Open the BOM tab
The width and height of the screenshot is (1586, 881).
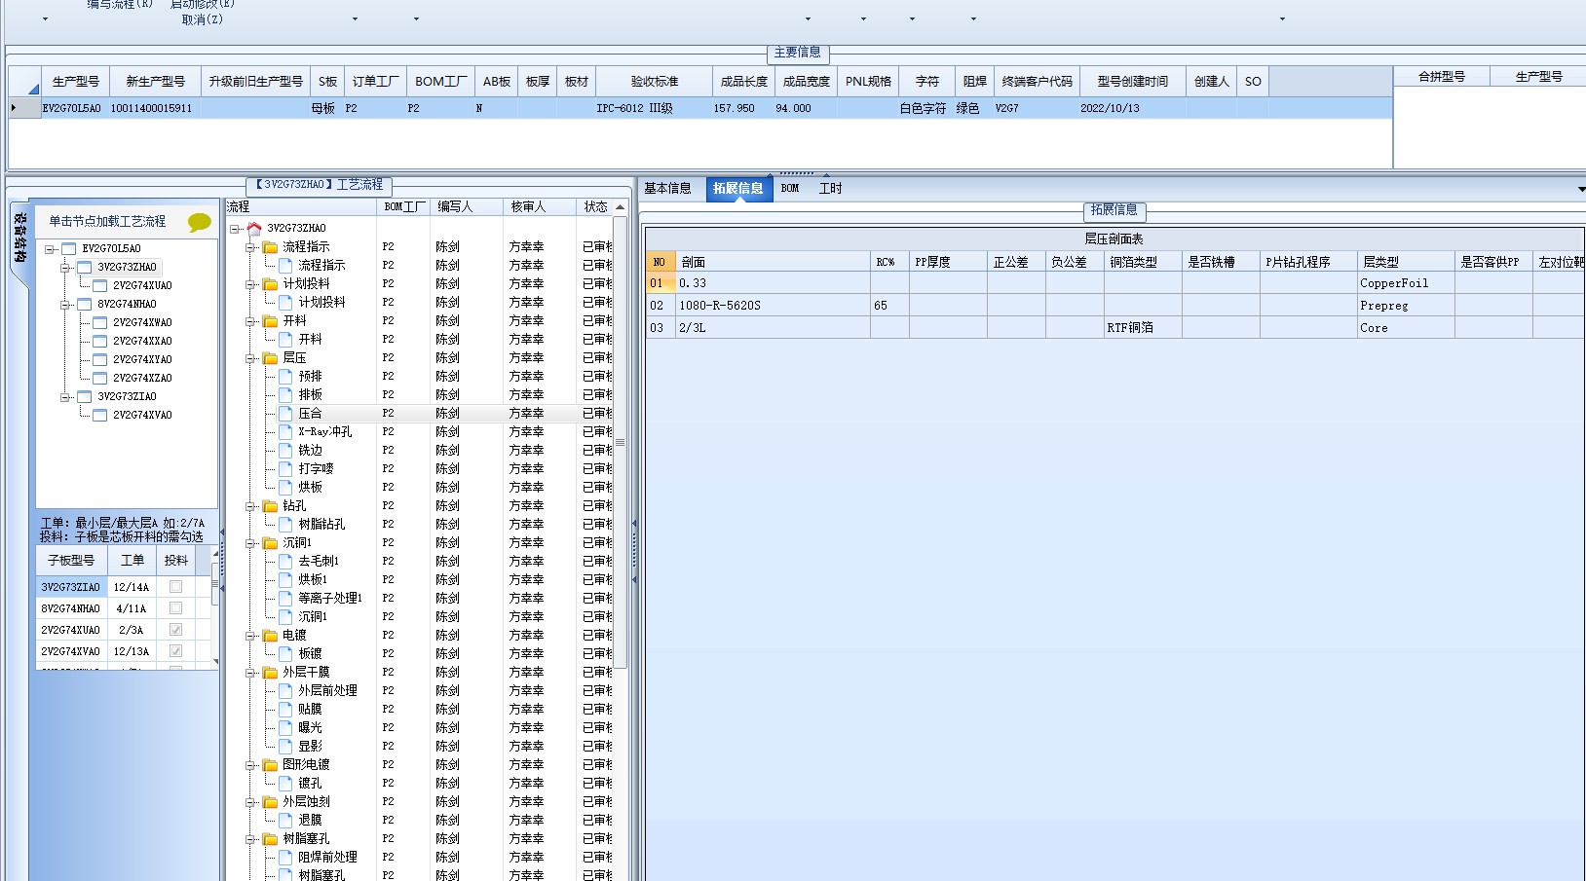coord(790,189)
